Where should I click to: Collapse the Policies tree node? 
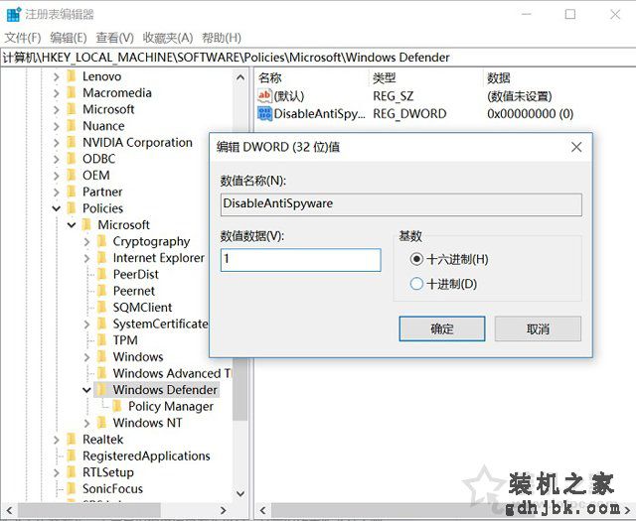point(57,208)
